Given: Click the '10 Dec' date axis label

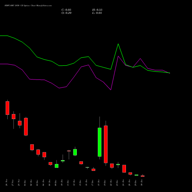Looking at the screenshot, I should click(x=62, y=183).
